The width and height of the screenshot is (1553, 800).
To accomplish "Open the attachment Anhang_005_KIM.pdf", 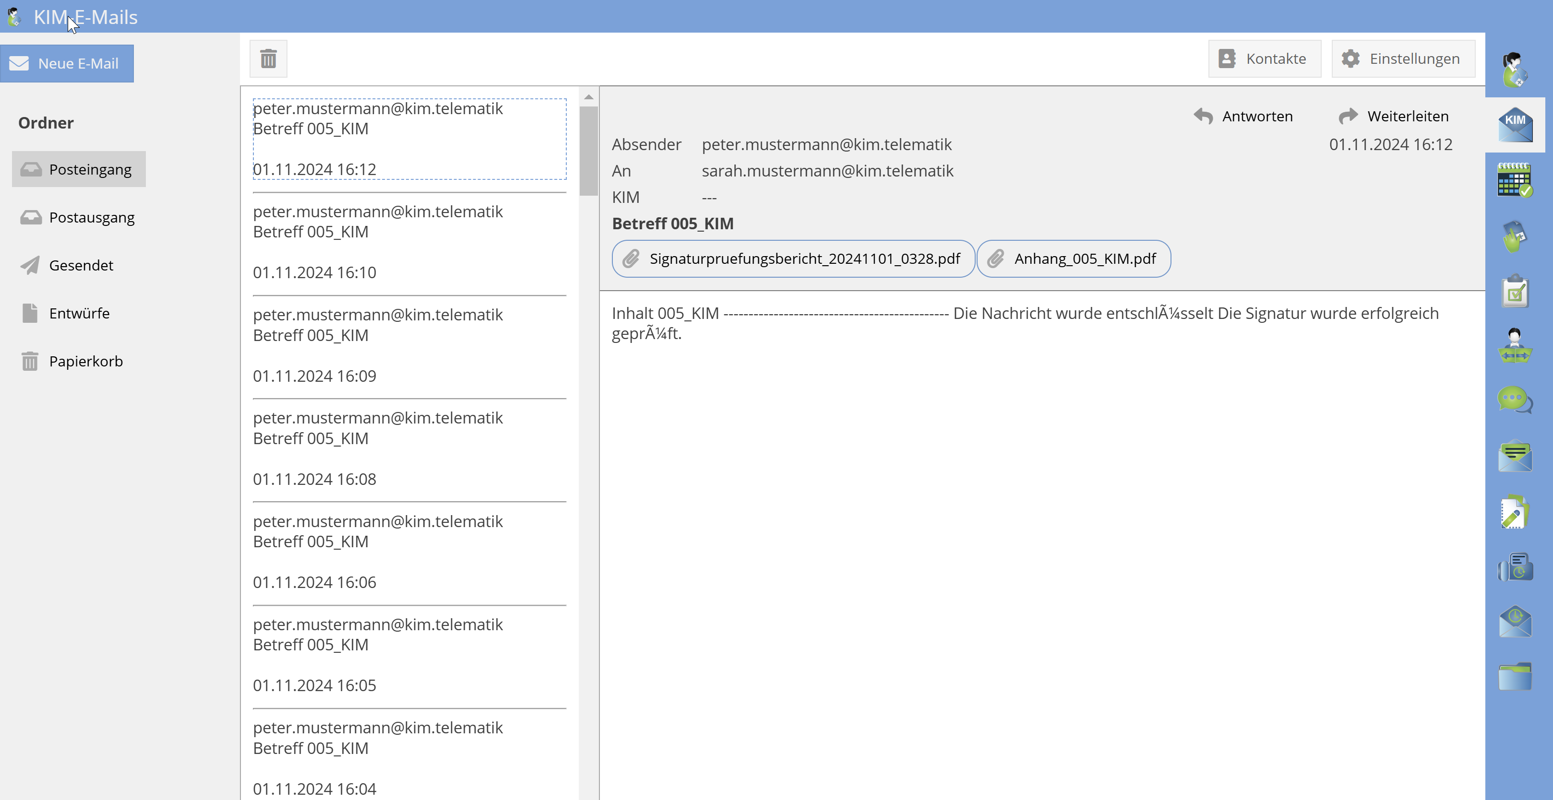I will 1073,259.
